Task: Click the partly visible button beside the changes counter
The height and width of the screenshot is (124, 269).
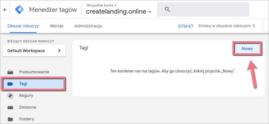Action: tap(265, 26)
